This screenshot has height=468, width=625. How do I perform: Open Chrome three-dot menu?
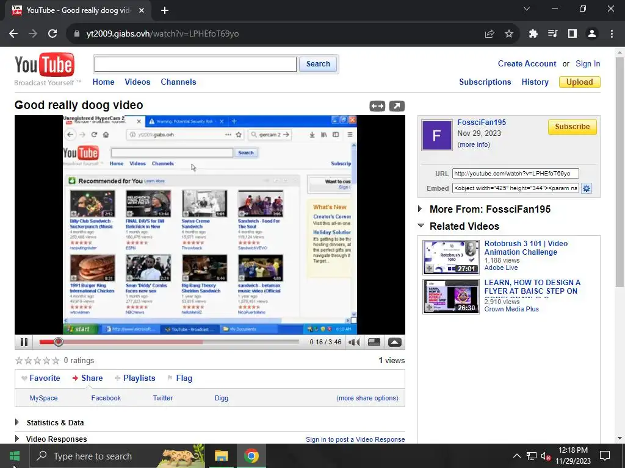pyautogui.click(x=612, y=34)
